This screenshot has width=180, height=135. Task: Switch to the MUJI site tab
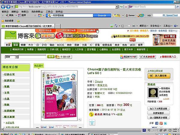pyautogui.click(x=132, y=45)
